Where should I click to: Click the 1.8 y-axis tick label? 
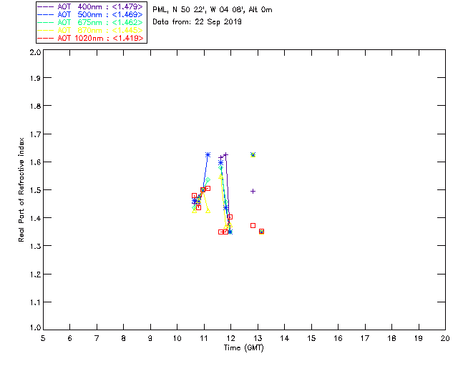(x=35, y=106)
